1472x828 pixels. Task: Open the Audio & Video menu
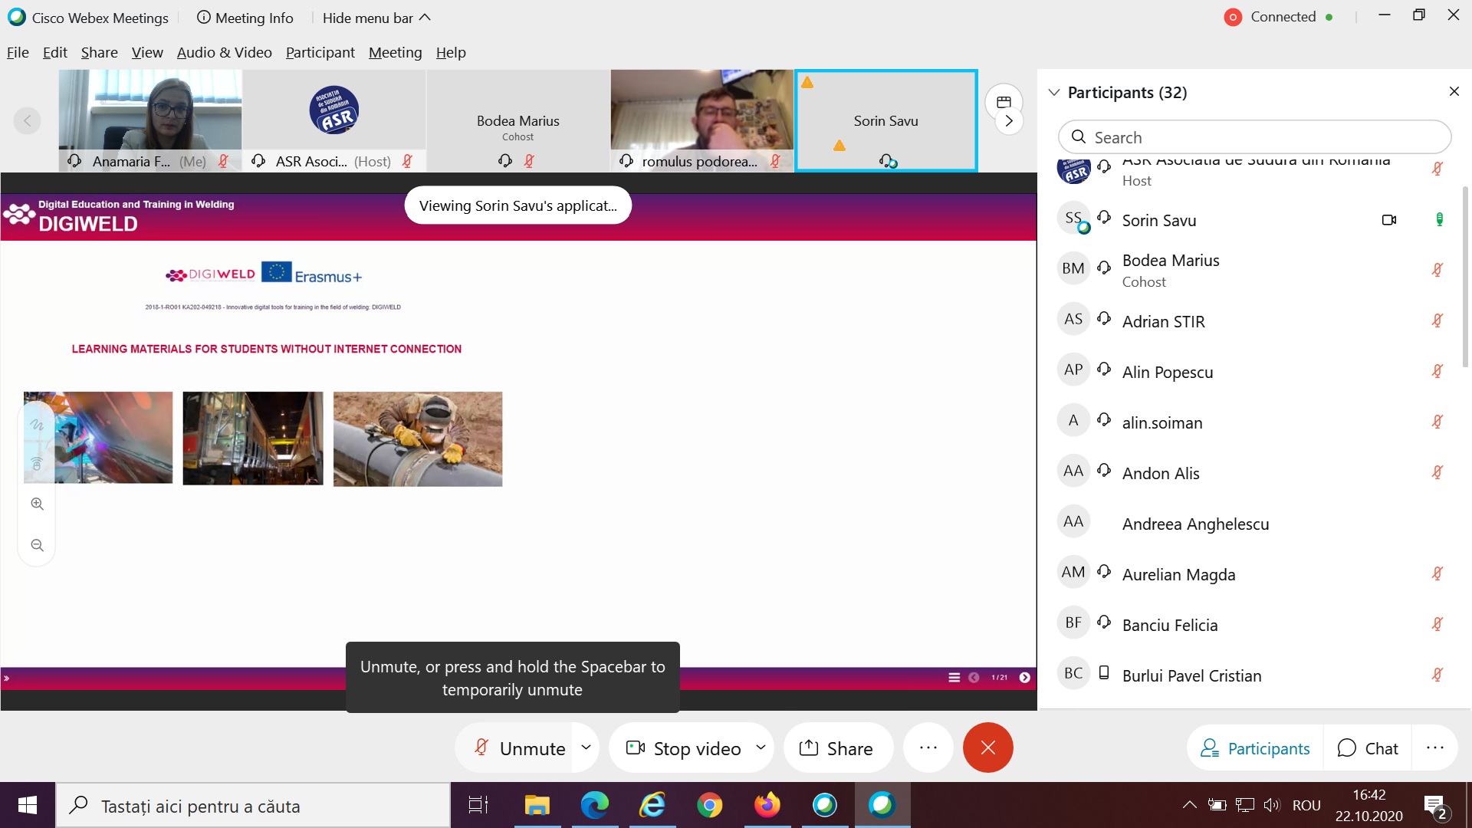tap(224, 52)
